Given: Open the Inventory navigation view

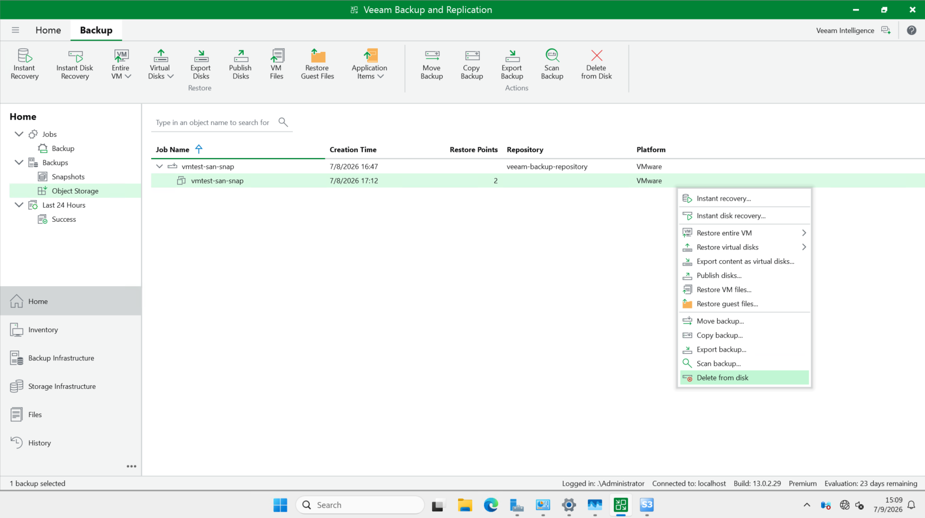Looking at the screenshot, I should 71,330.
